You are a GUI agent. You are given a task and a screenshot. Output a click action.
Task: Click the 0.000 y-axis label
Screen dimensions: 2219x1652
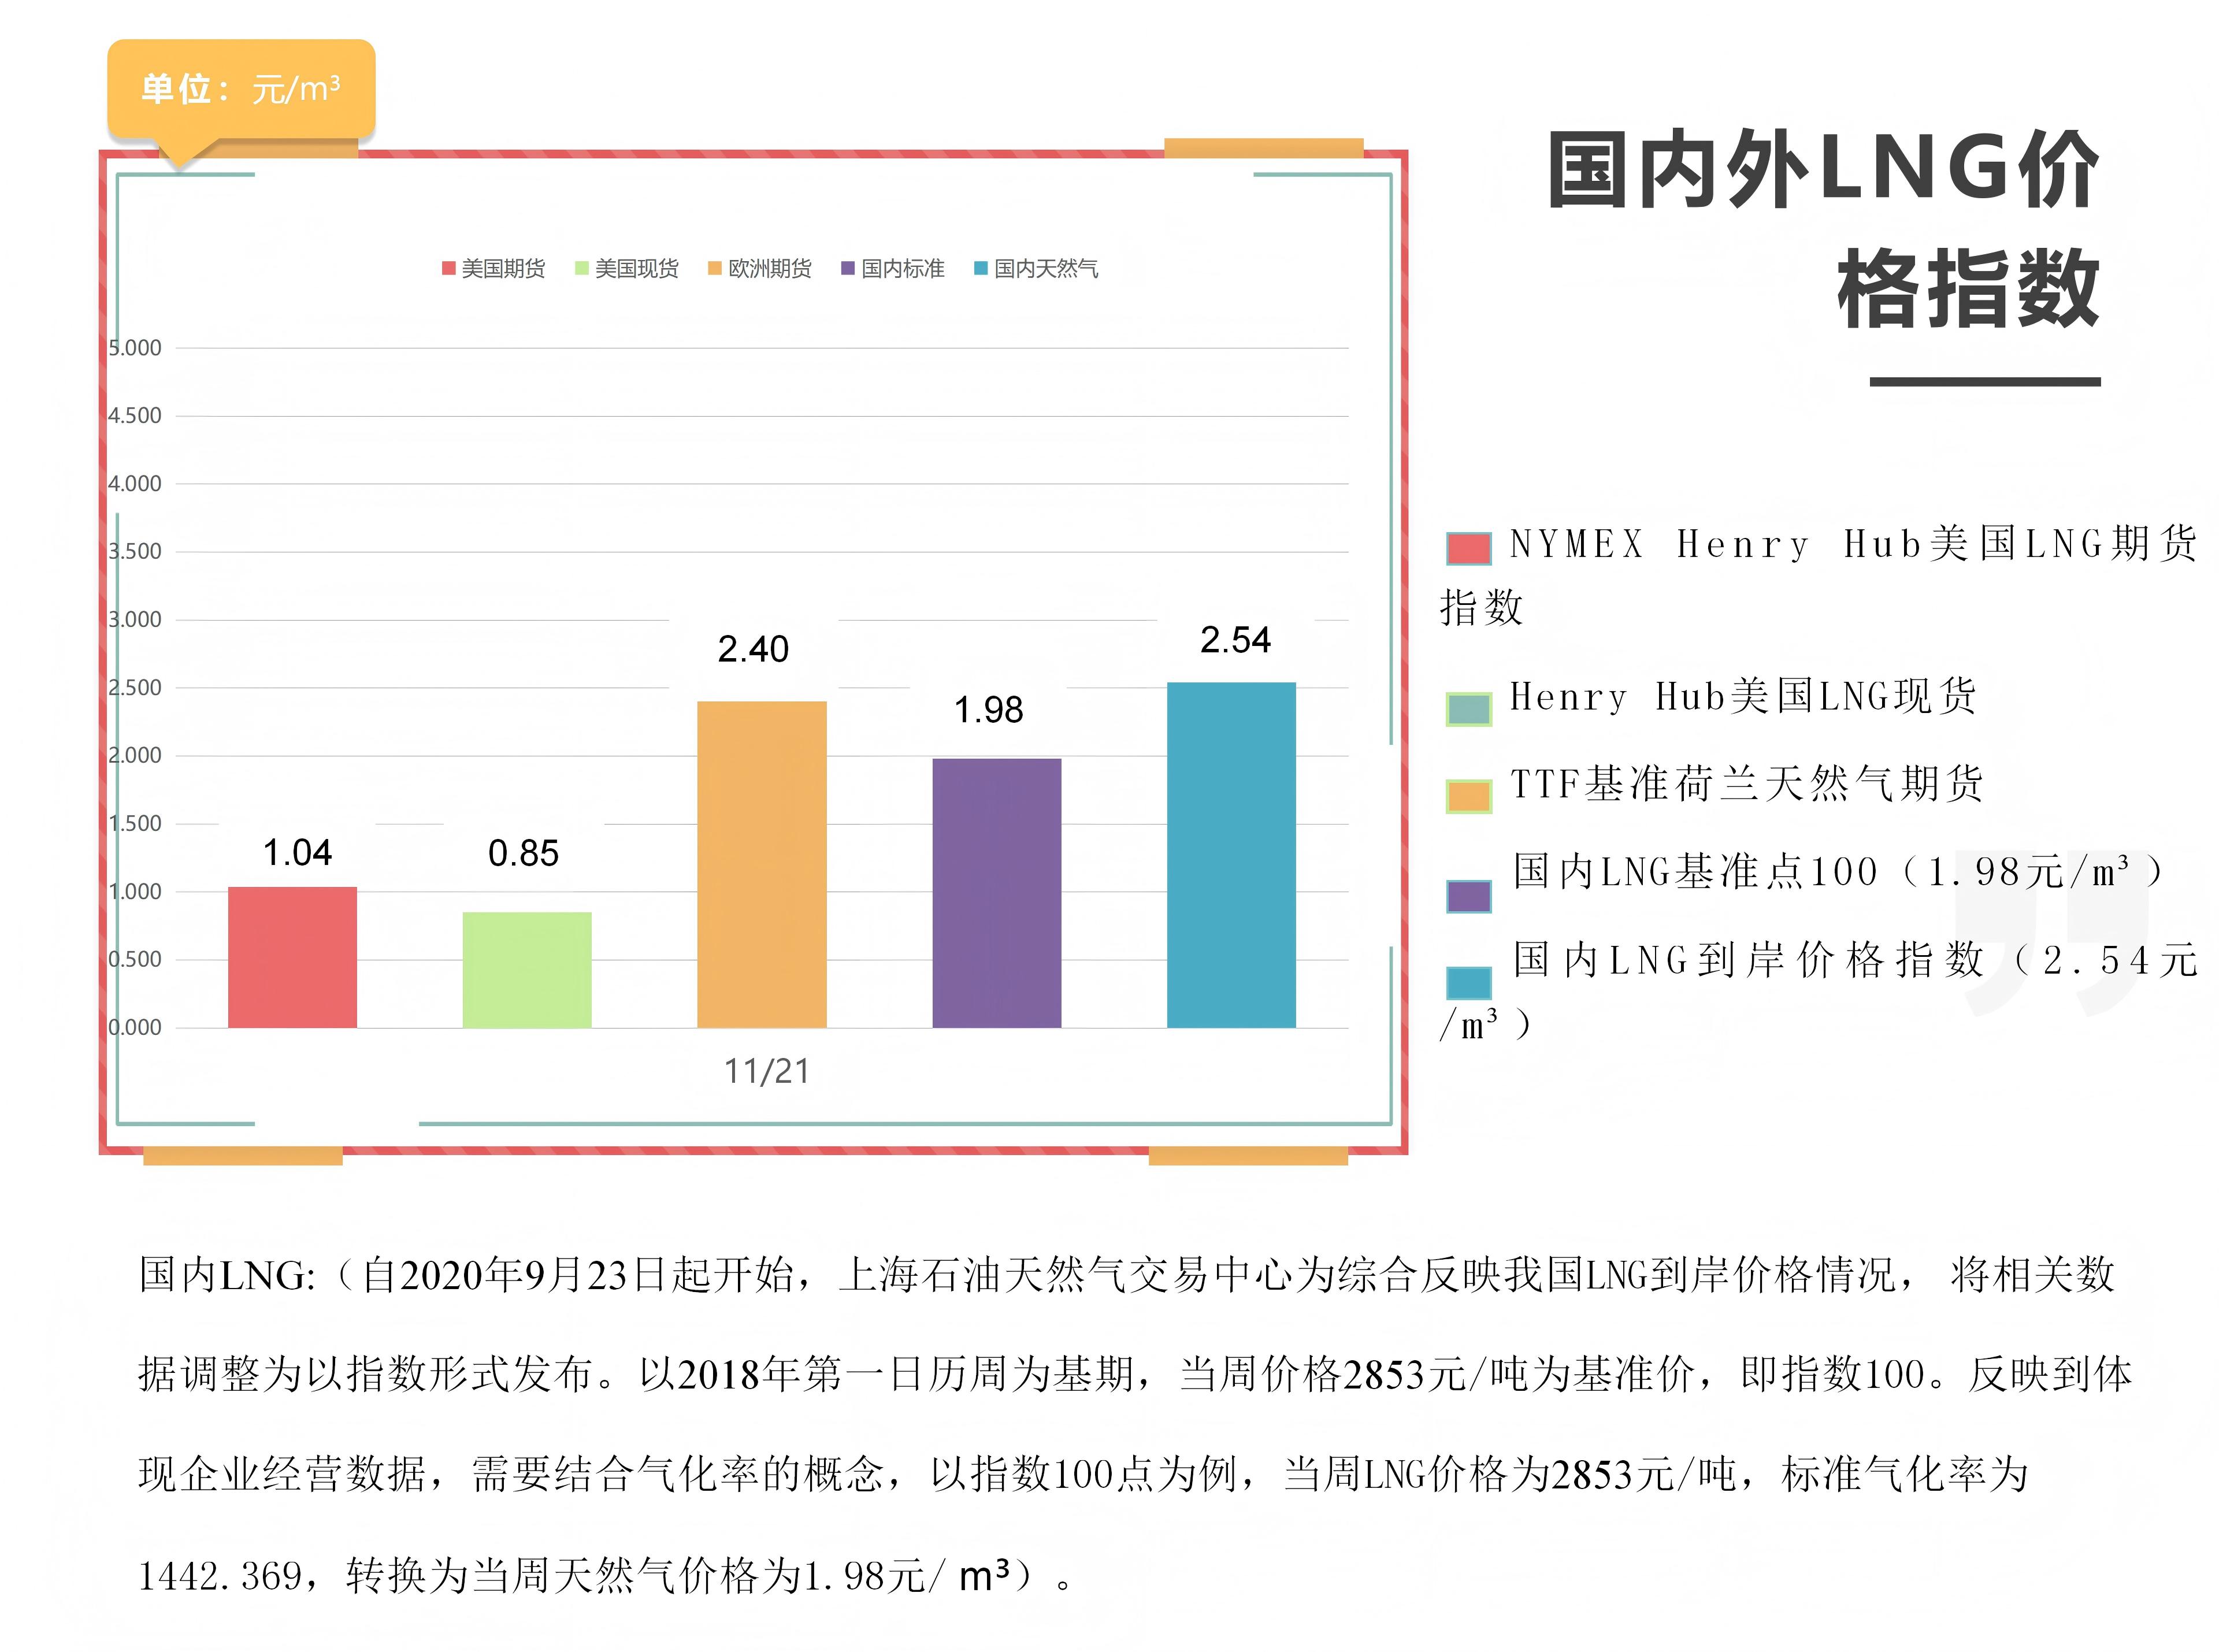pyautogui.click(x=135, y=1028)
